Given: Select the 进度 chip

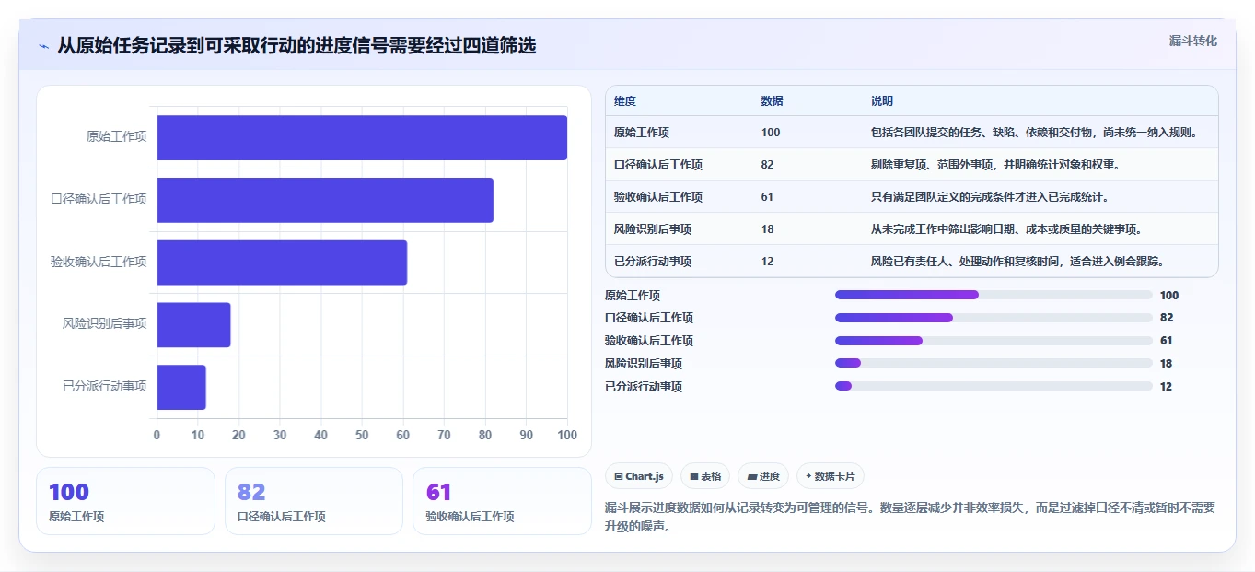Looking at the screenshot, I should coord(763,476).
